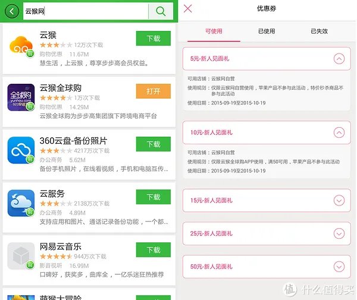Tap the back arrow in the search bar
The height and width of the screenshot is (300, 357).
12,11
